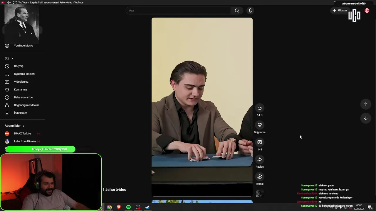
Task: Seek on the short's red progress bar
Action: tap(202, 196)
